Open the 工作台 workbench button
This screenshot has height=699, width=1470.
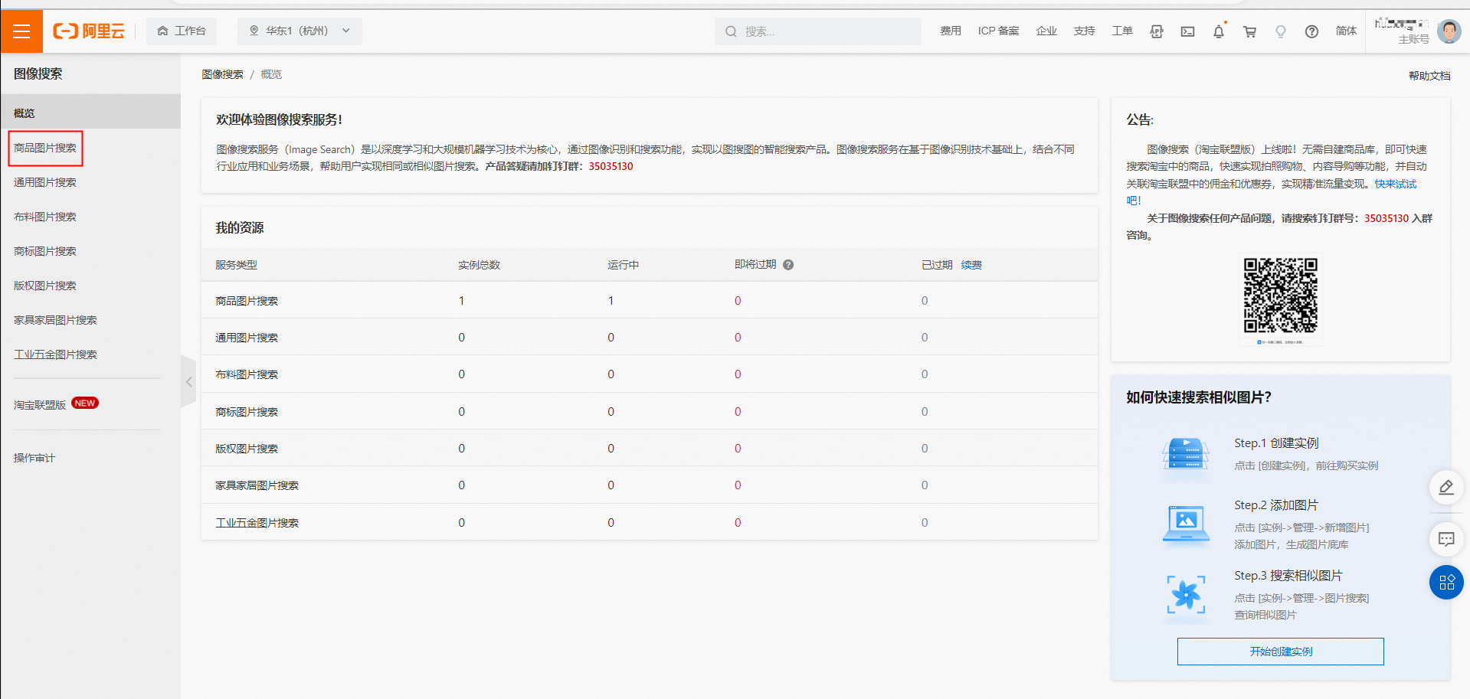pyautogui.click(x=182, y=31)
